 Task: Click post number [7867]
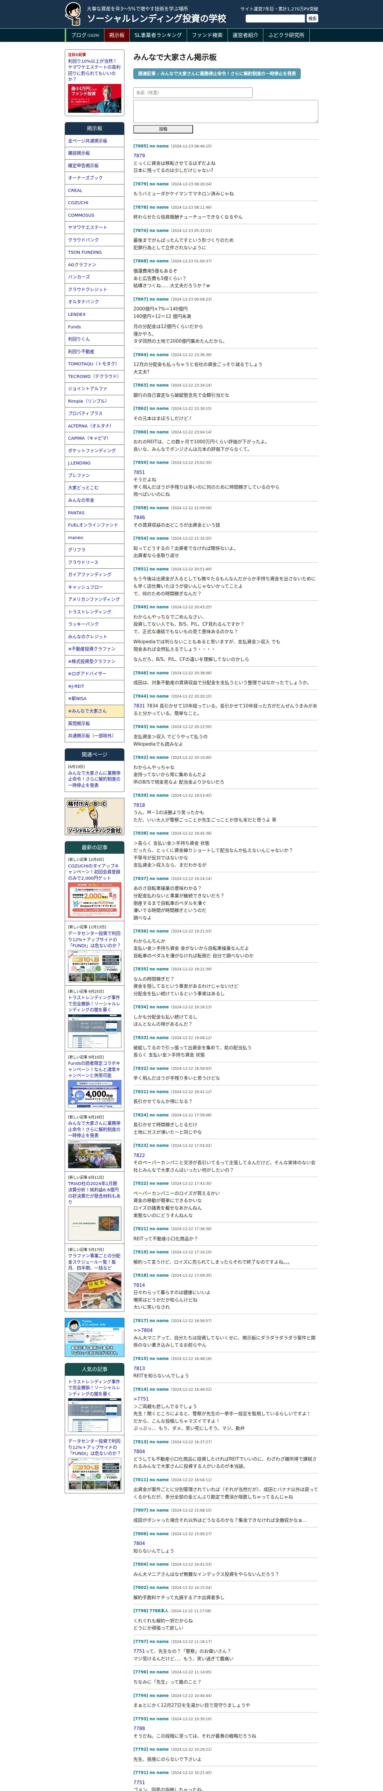click(140, 299)
